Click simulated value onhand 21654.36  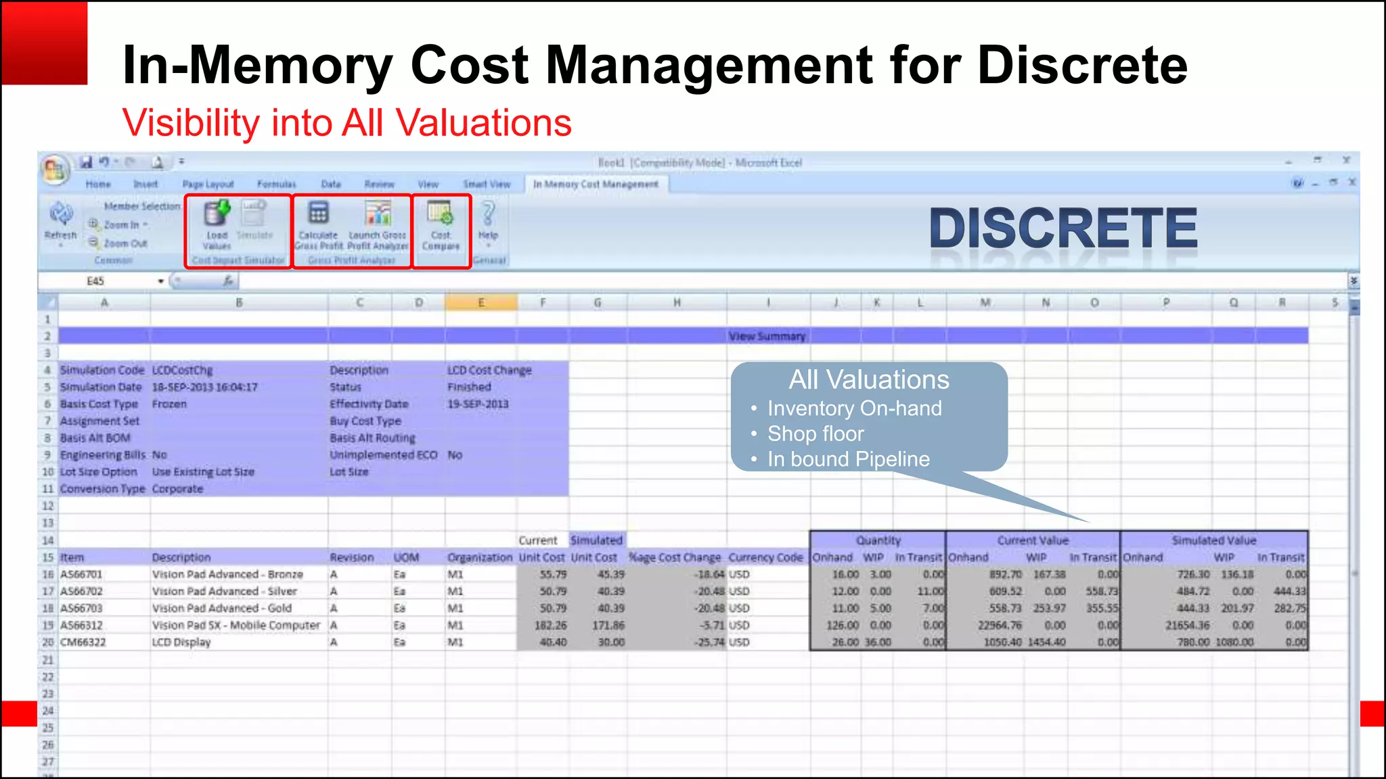tap(1166, 625)
